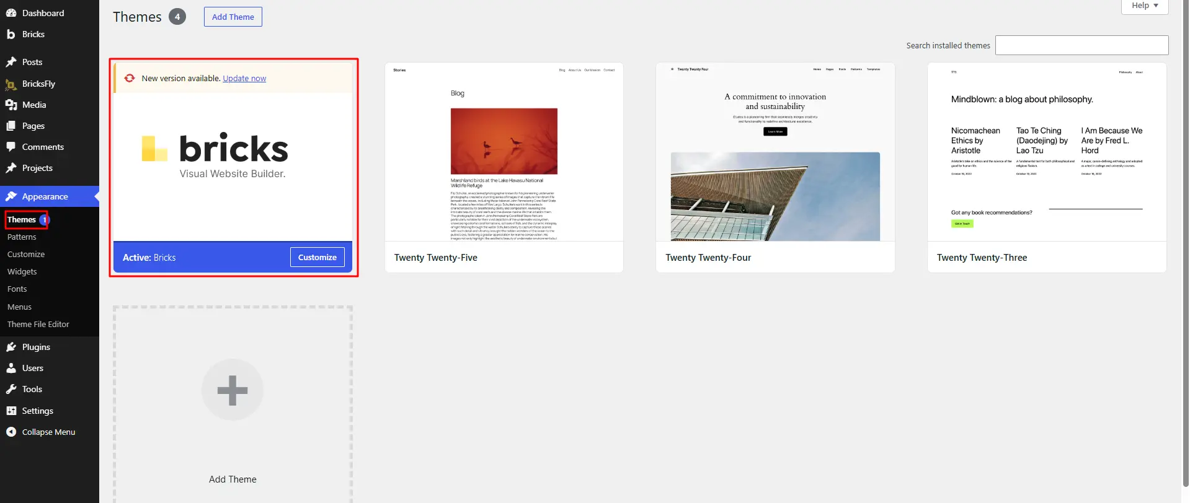The image size is (1190, 503).
Task: Click the large plus icon to add a theme
Action: click(x=233, y=390)
